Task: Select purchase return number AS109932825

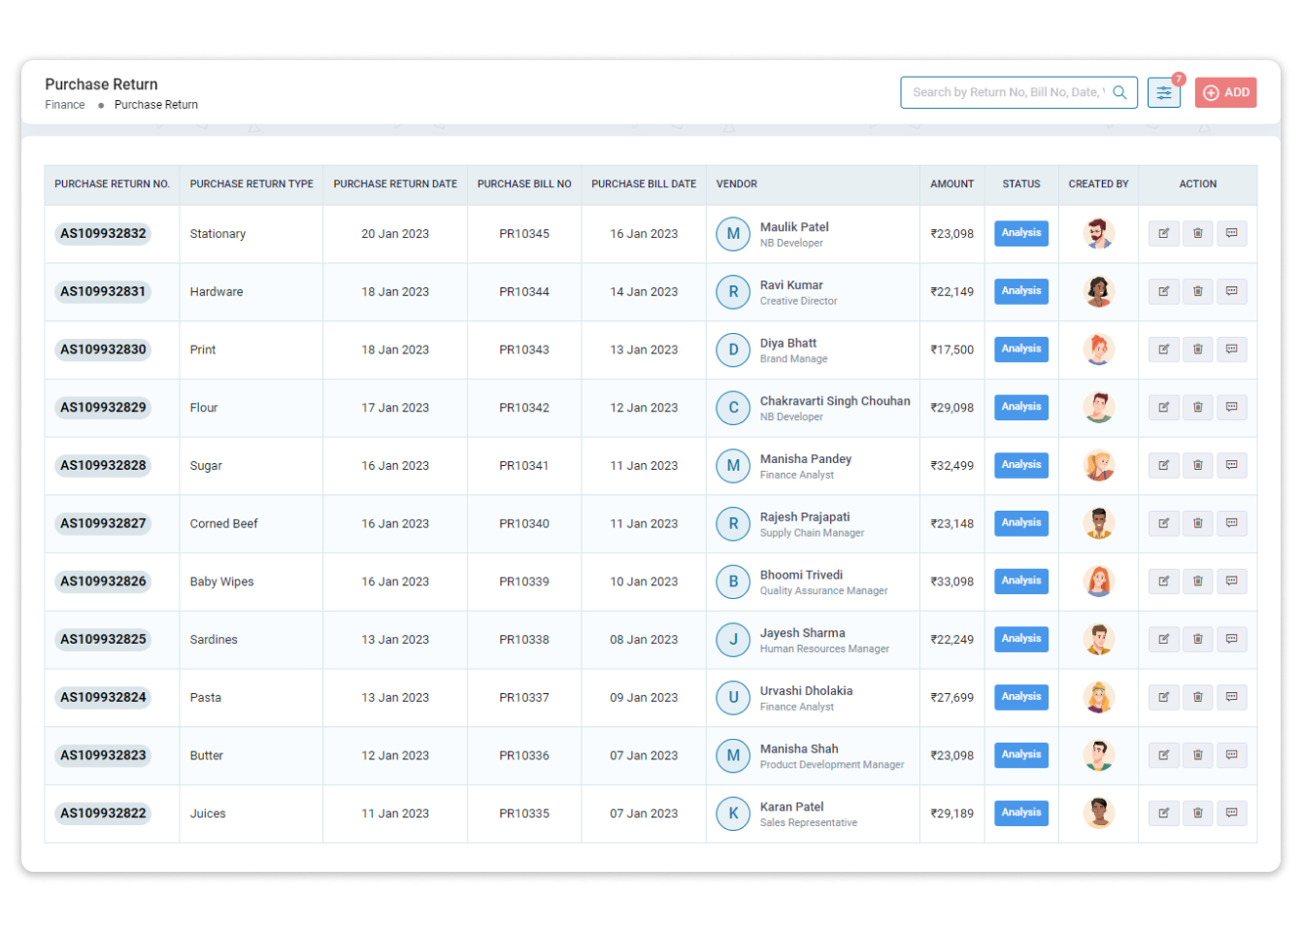Action: (x=103, y=639)
